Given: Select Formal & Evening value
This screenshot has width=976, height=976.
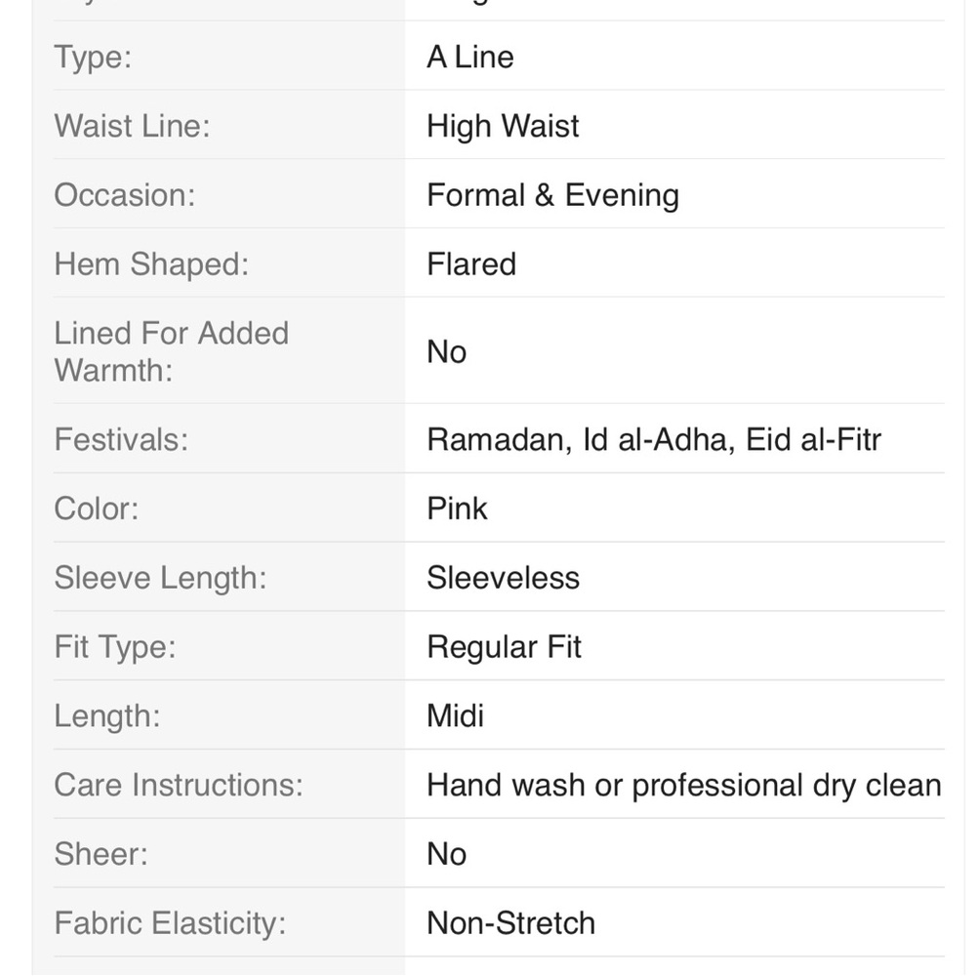Looking at the screenshot, I should 552,195.
